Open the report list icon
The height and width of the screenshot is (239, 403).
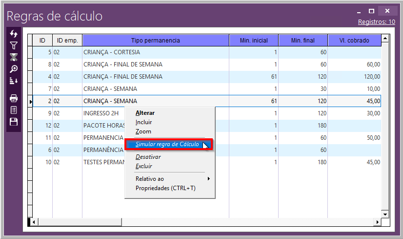point(14,110)
